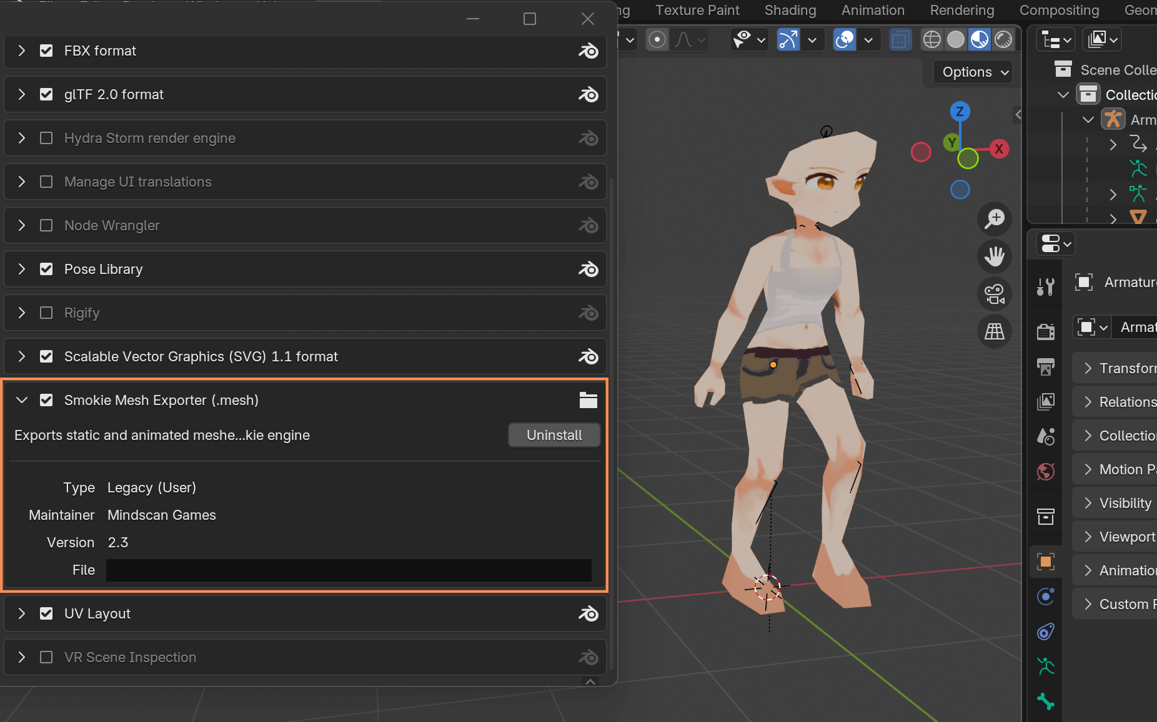Open Bone Properties tab
Image resolution: width=1157 pixels, height=722 pixels.
click(x=1046, y=702)
